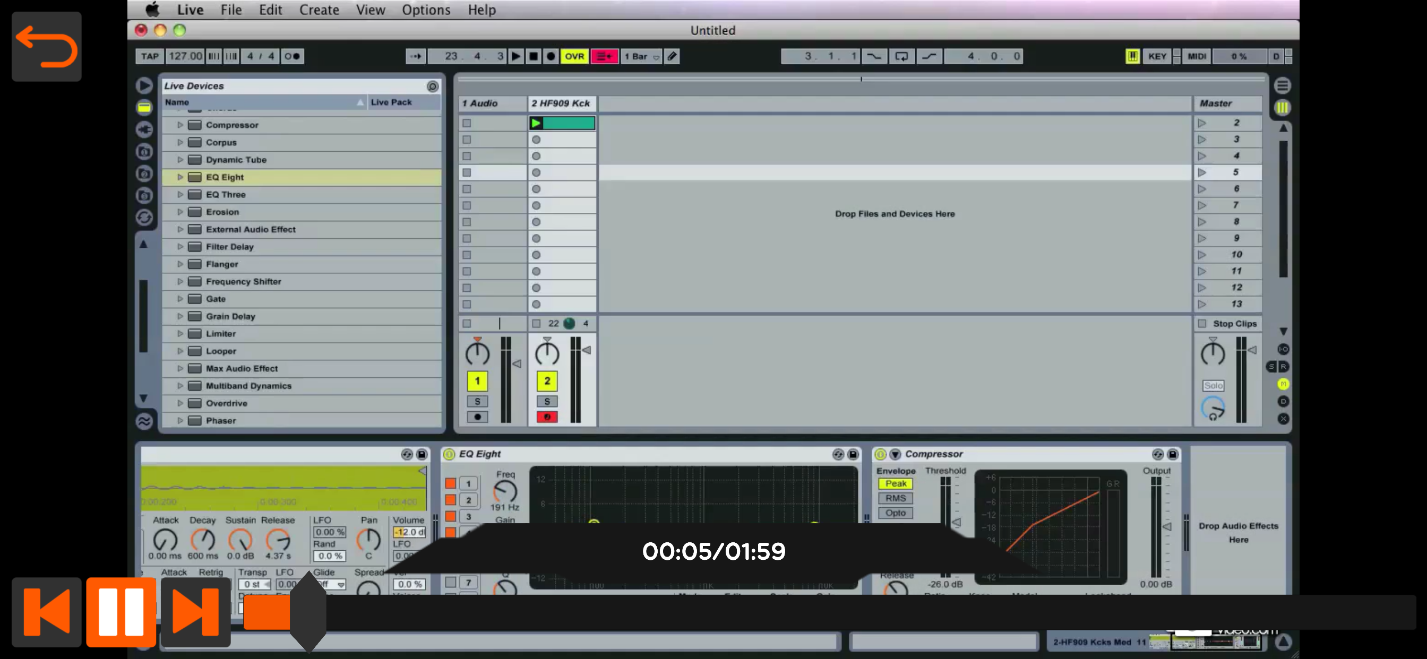Image resolution: width=1427 pixels, height=659 pixels.
Task: Toggle the OVR overdub button
Action: [x=574, y=56]
